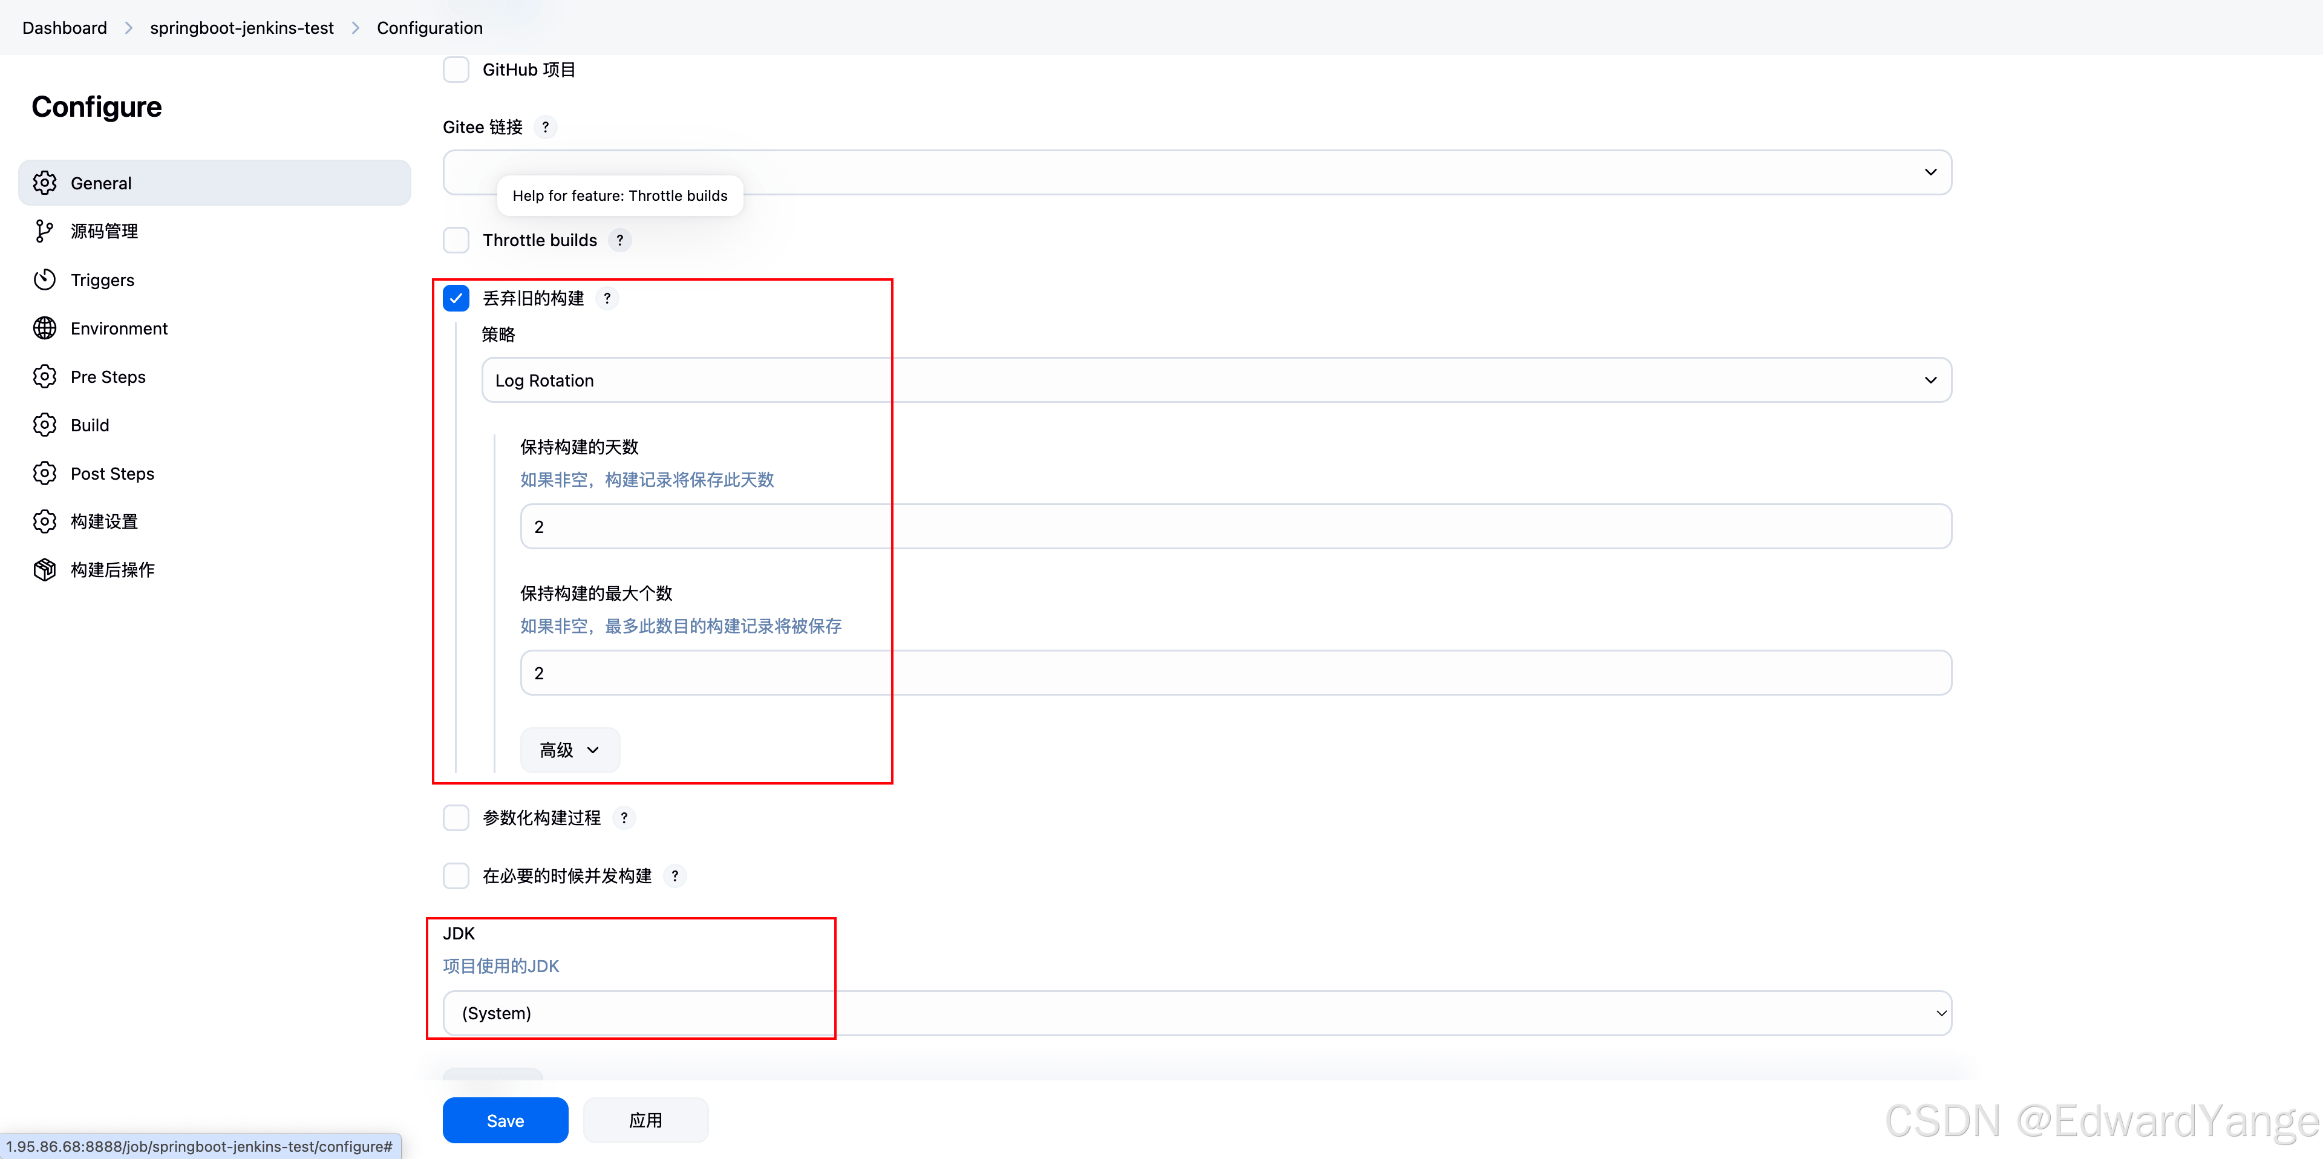The width and height of the screenshot is (2323, 1159).
Task: Go to Pre Steps section
Action: (215, 376)
